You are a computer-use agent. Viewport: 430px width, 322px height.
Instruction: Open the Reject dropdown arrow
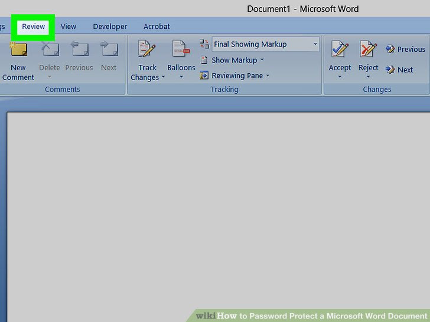click(369, 77)
